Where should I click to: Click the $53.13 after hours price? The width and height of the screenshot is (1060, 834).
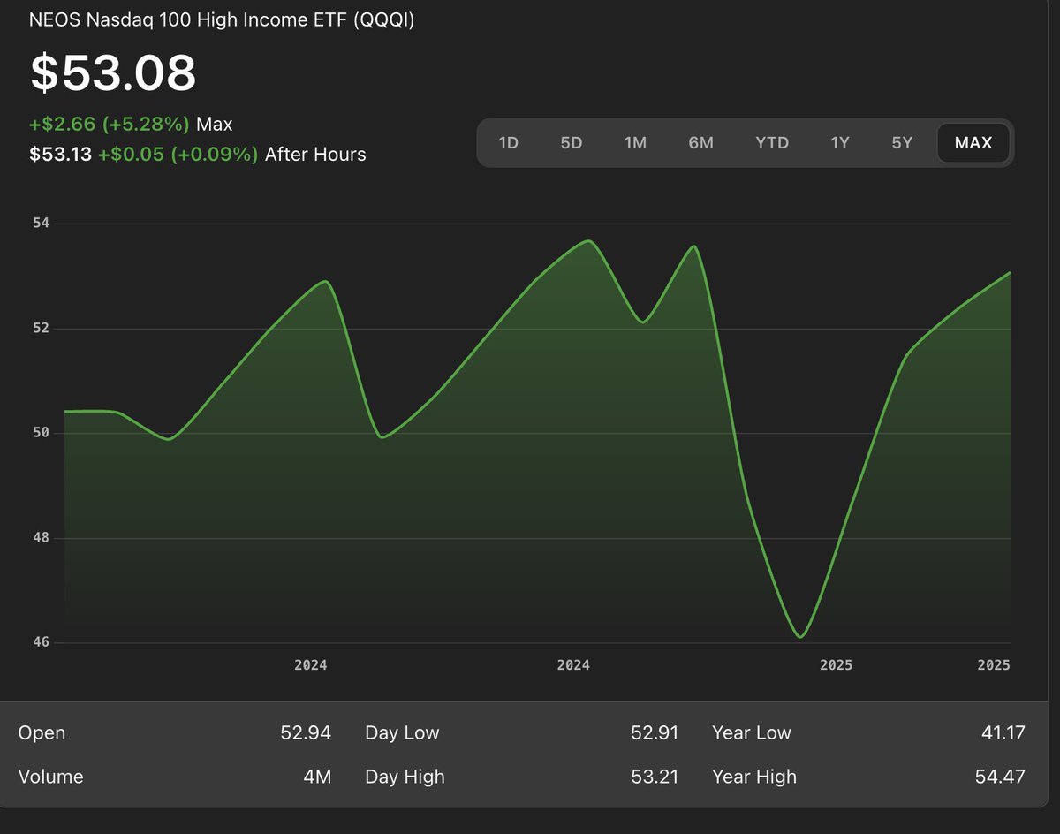pos(60,155)
